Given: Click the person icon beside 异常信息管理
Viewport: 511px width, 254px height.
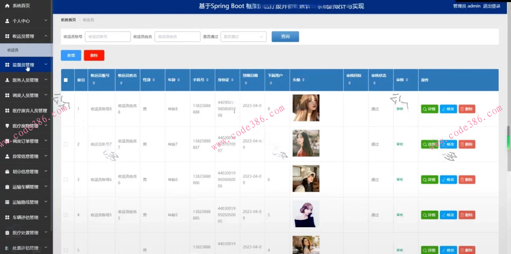Looking at the screenshot, I should [7, 156].
